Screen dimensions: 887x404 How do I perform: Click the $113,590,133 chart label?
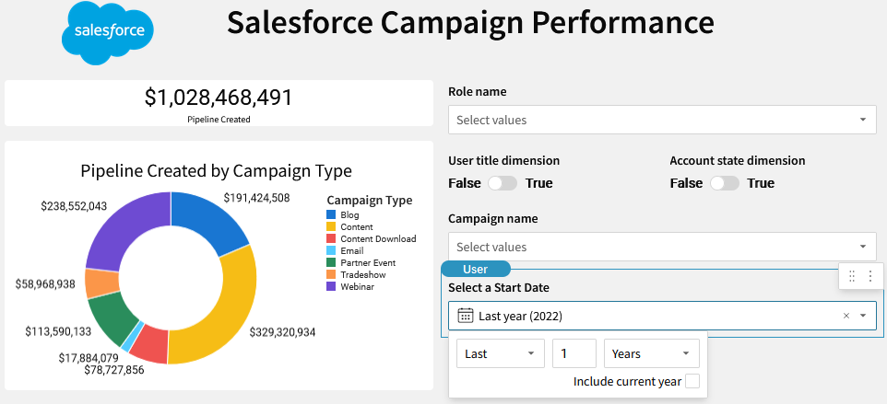click(x=58, y=331)
